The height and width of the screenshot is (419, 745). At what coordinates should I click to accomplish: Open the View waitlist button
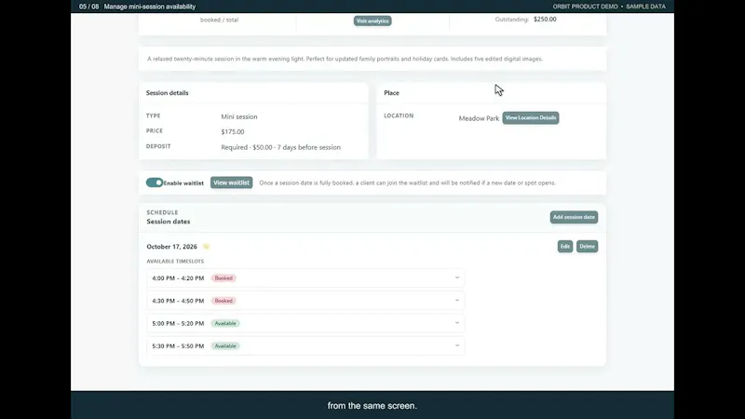[231, 182]
